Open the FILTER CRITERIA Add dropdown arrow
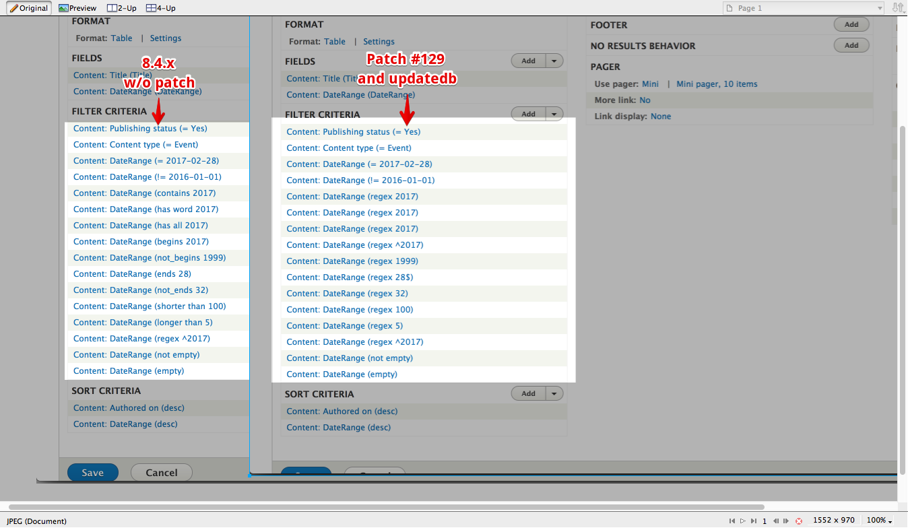 pyautogui.click(x=555, y=113)
